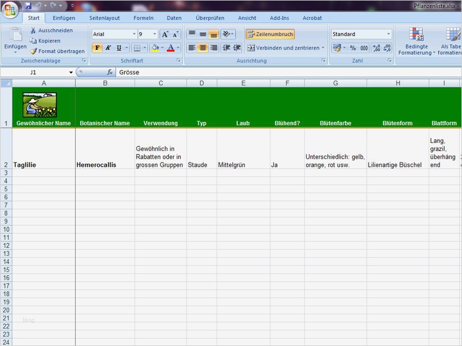The width and height of the screenshot is (462, 346).
Task: Select the Format übertragen paintbrush
Action: click(x=33, y=51)
